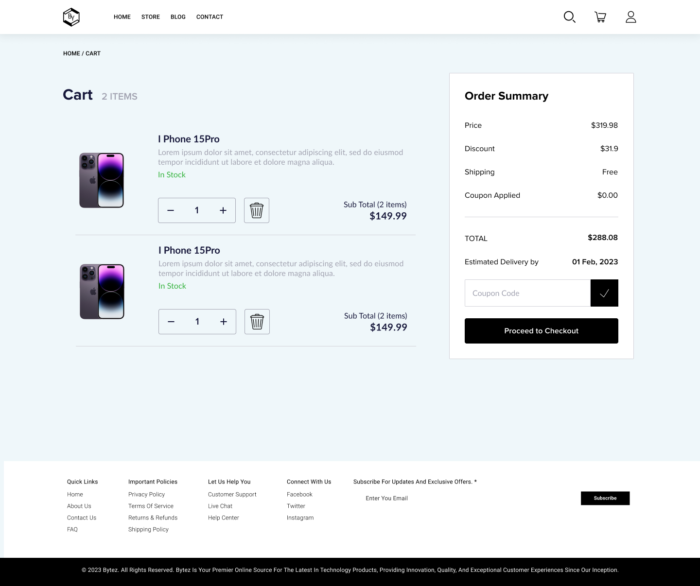The height and width of the screenshot is (586, 700).
Task: Open the user account profile icon
Action: click(631, 17)
